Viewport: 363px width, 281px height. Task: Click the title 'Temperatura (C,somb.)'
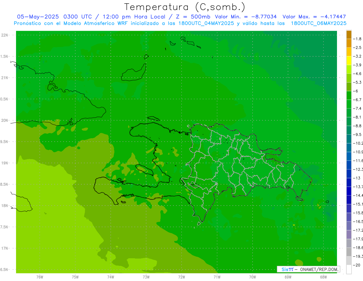point(185,7)
